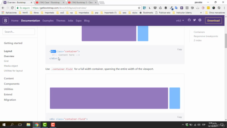Open Blog in Bootstrap navbar
The image size is (227, 128).
[87, 21]
